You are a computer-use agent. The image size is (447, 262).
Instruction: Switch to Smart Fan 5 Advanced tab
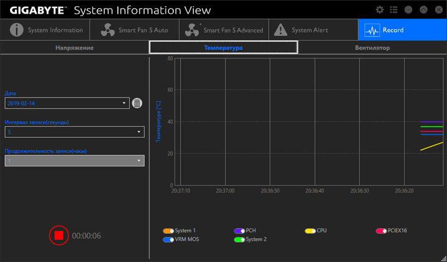223,30
